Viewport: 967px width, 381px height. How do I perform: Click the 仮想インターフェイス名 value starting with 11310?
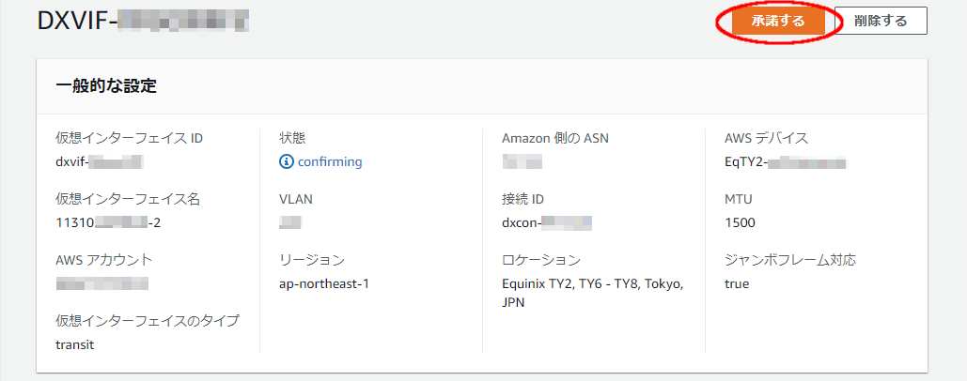(110, 222)
